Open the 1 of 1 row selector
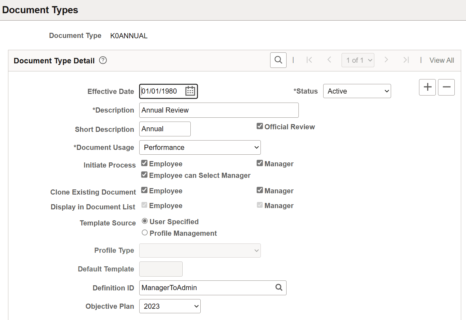This screenshot has width=466, height=320. (358, 60)
